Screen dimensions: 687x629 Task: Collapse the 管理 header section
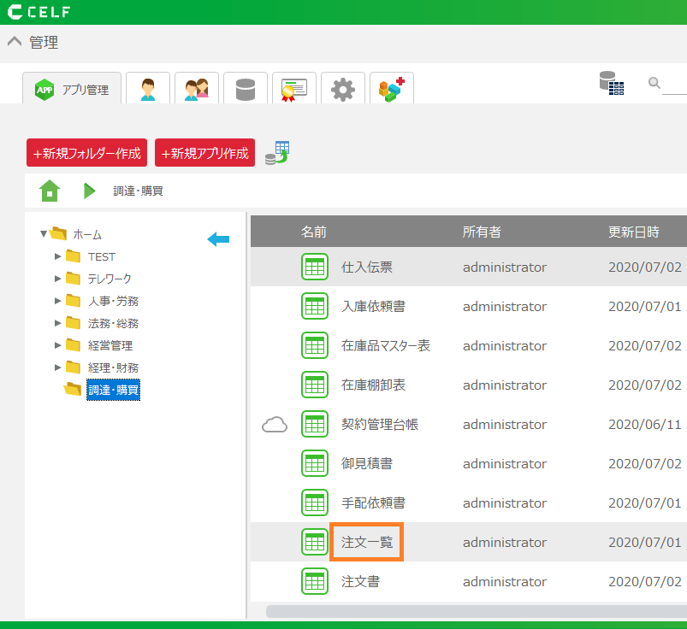[14, 42]
